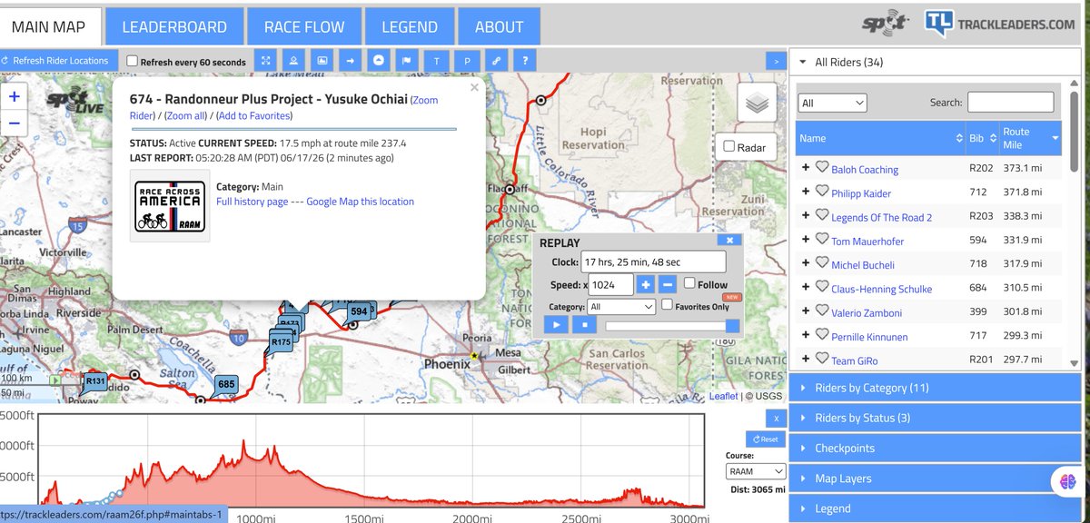Click the link chain toolbar icon
The image size is (1090, 523).
[496, 61]
